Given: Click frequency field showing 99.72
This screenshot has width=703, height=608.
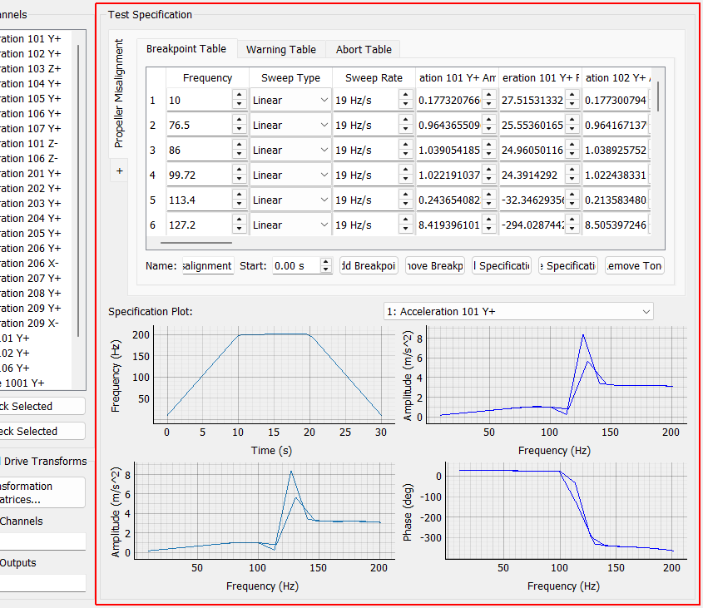Looking at the screenshot, I should coord(199,175).
